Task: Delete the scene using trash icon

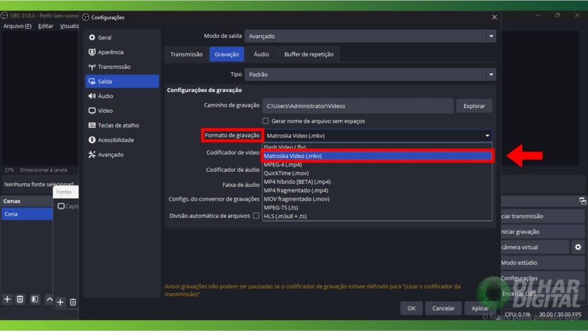Action: [x=20, y=299]
